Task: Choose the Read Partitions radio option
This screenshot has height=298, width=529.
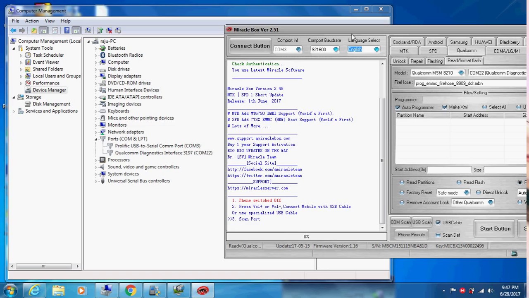Action: click(402, 183)
